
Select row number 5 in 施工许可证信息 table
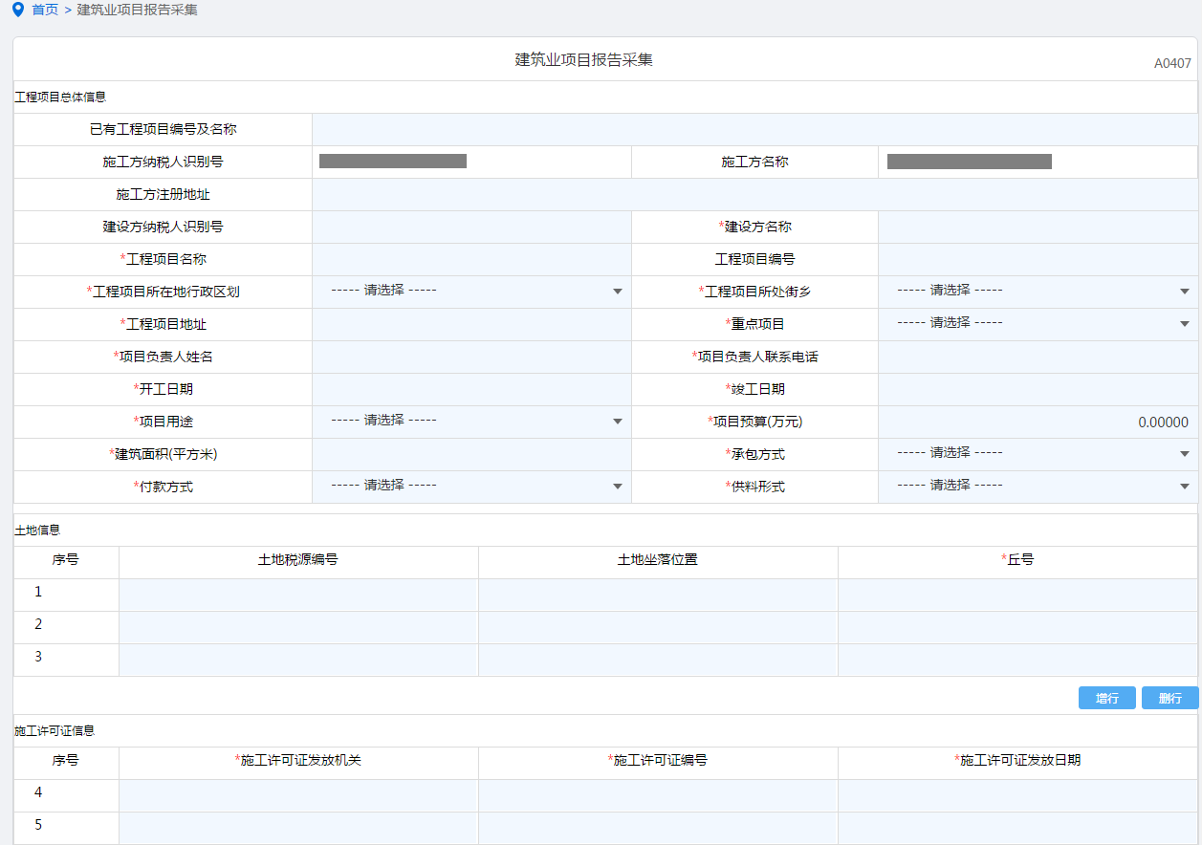pos(38,826)
